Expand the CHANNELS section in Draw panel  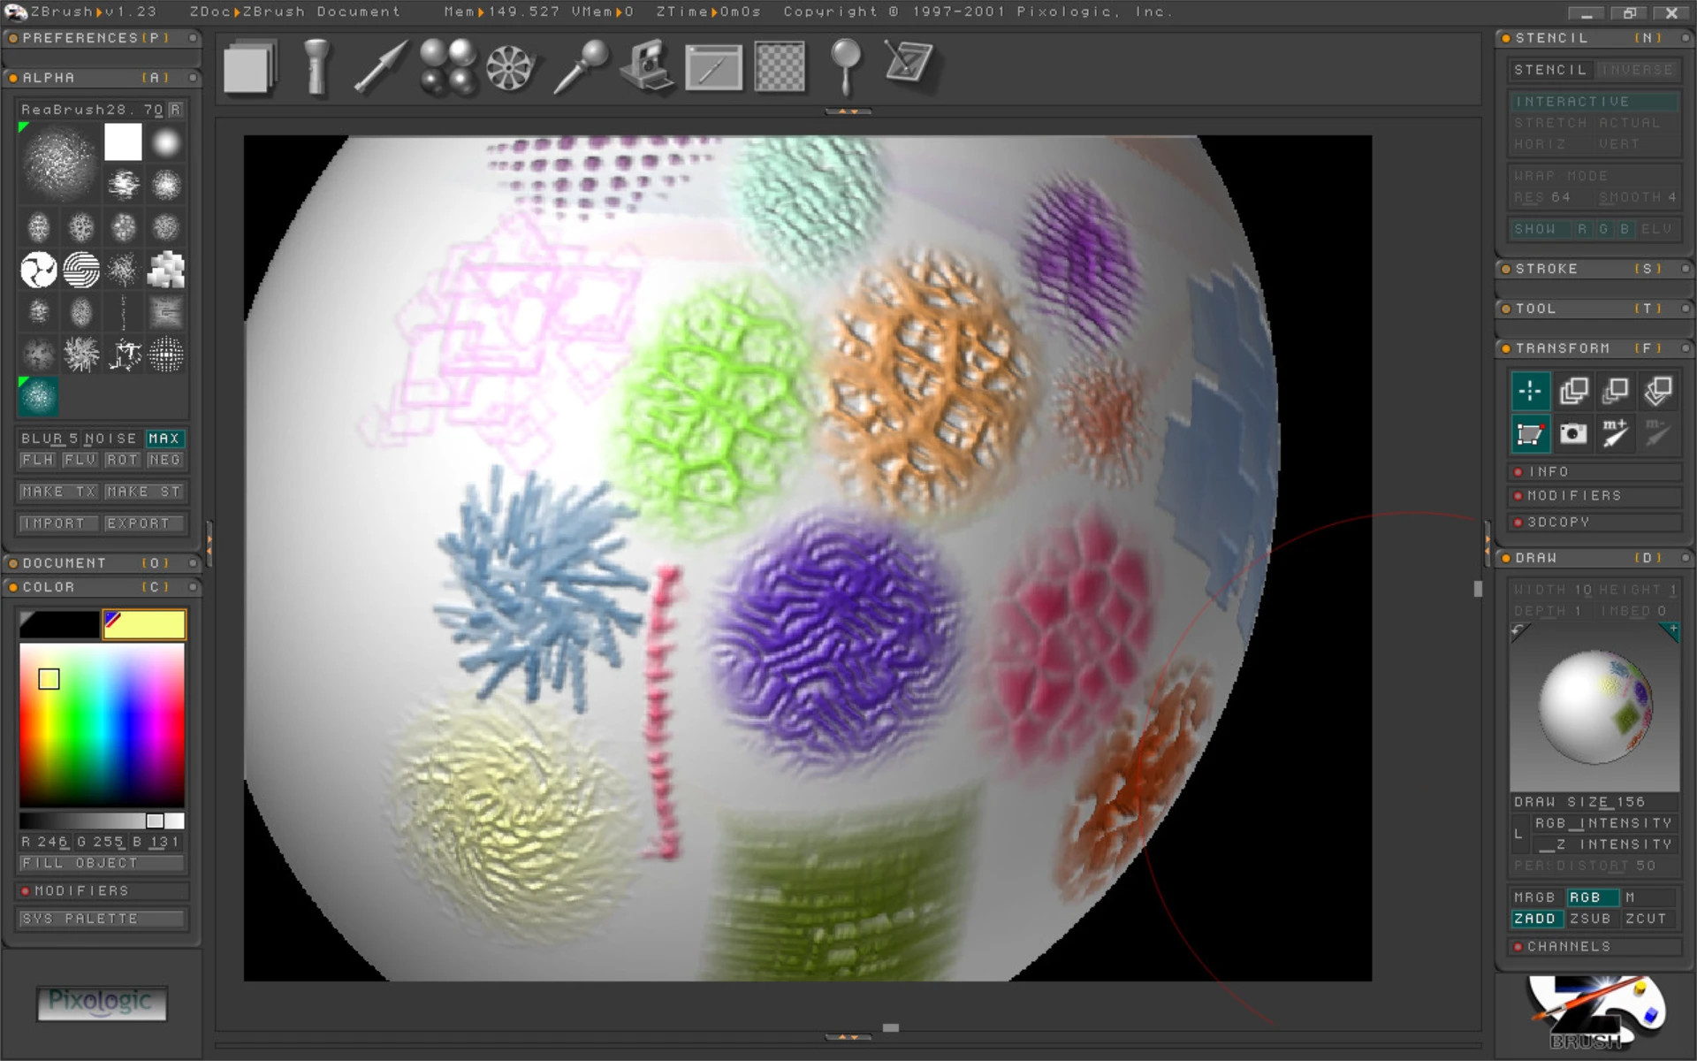tap(1568, 946)
